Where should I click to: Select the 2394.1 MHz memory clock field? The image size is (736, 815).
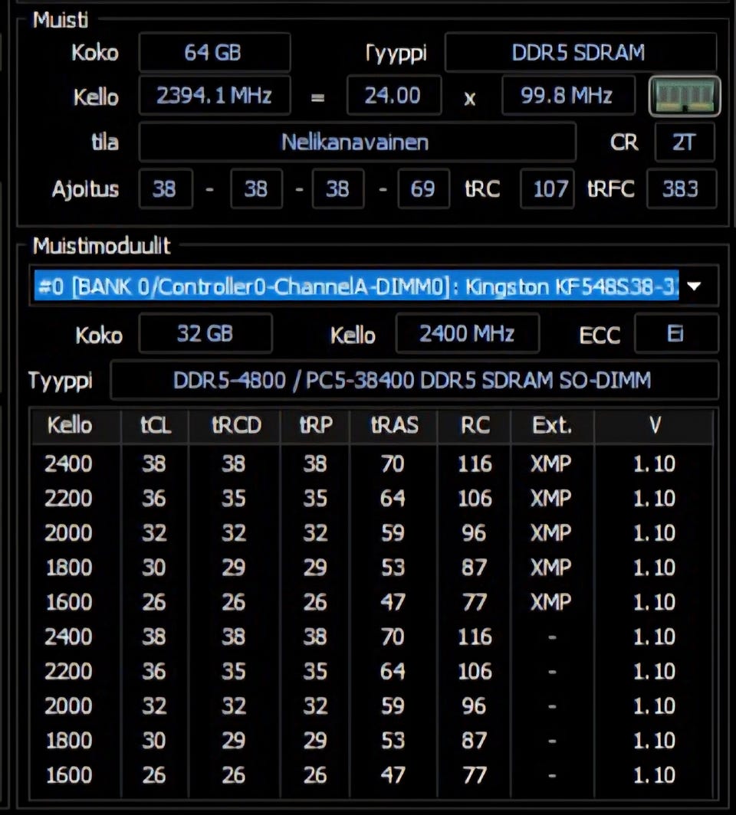tap(214, 96)
